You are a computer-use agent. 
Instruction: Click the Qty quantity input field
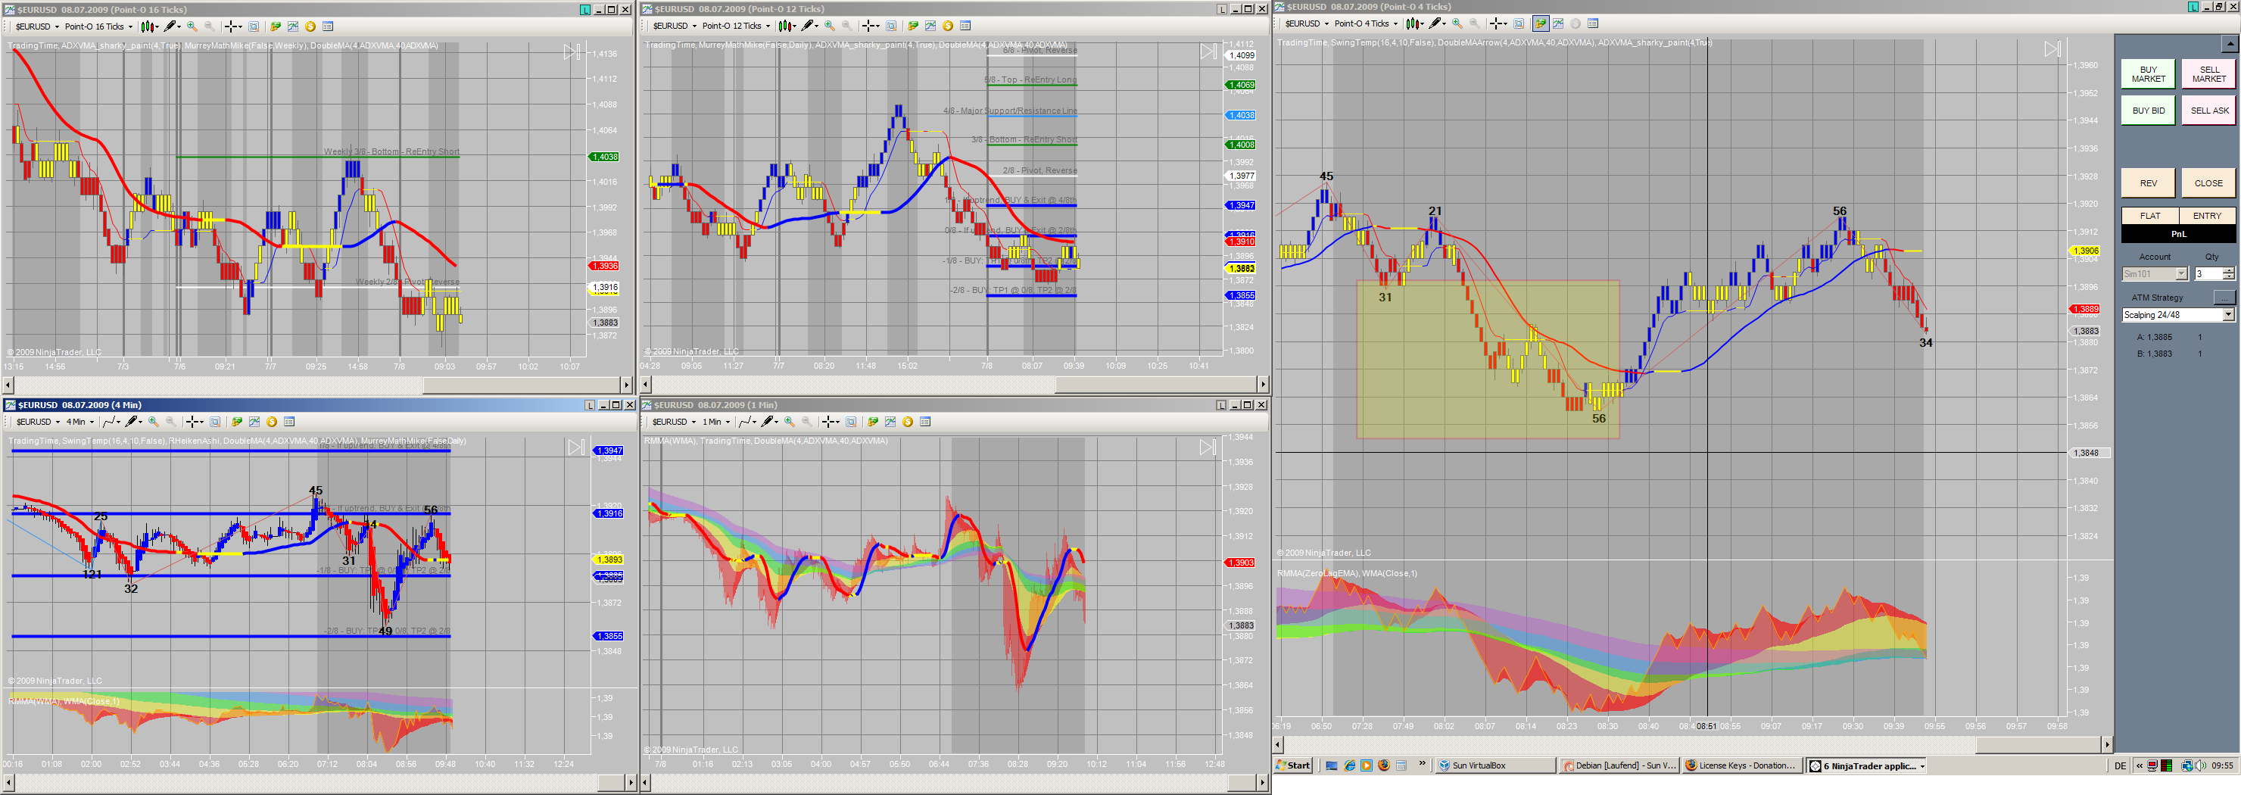pos(2208,274)
